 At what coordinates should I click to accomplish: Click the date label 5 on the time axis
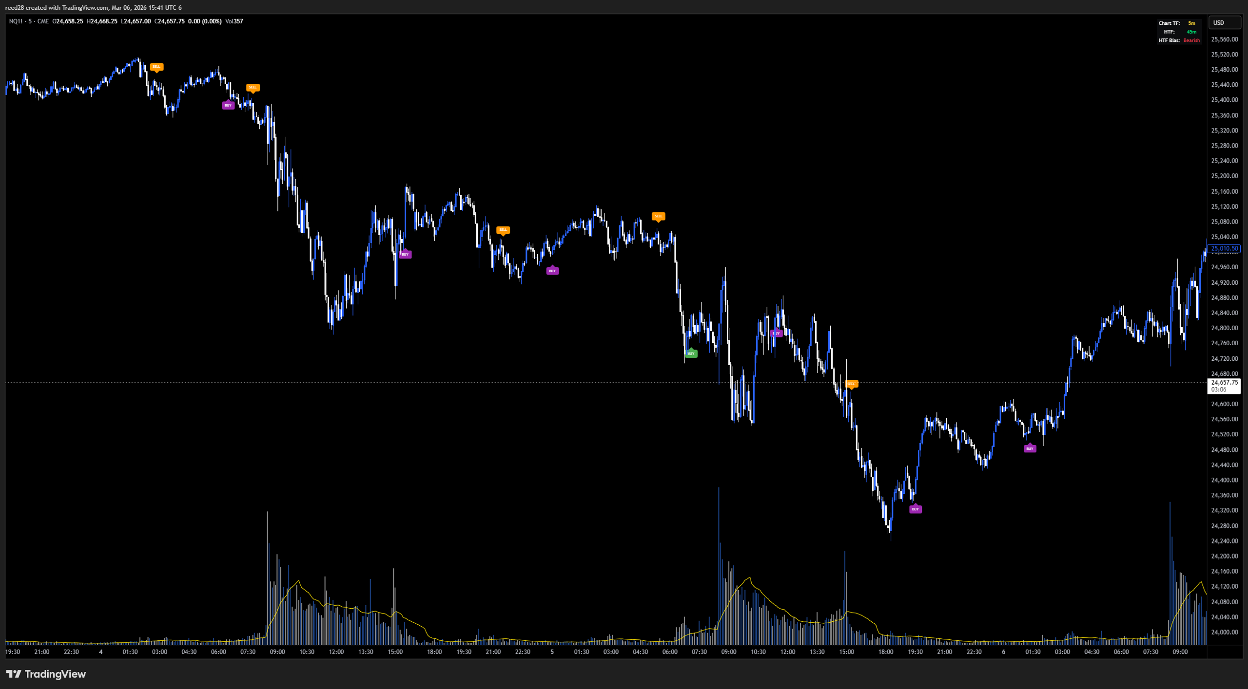coord(552,652)
